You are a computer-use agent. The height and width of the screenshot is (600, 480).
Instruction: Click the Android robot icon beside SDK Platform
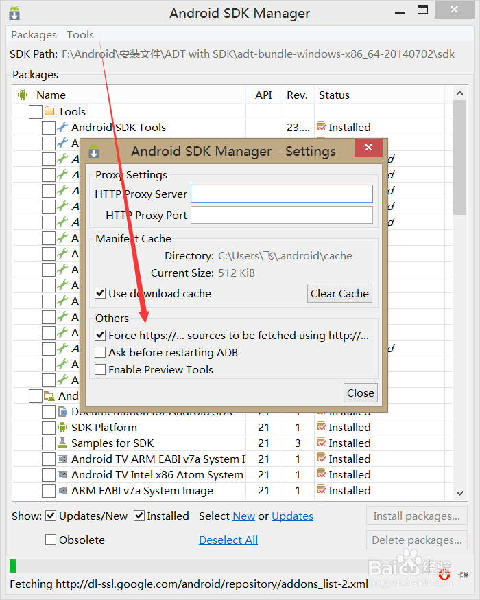click(x=62, y=427)
